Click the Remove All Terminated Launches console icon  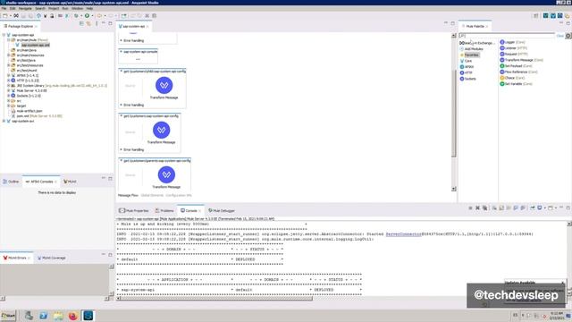pos(484,208)
